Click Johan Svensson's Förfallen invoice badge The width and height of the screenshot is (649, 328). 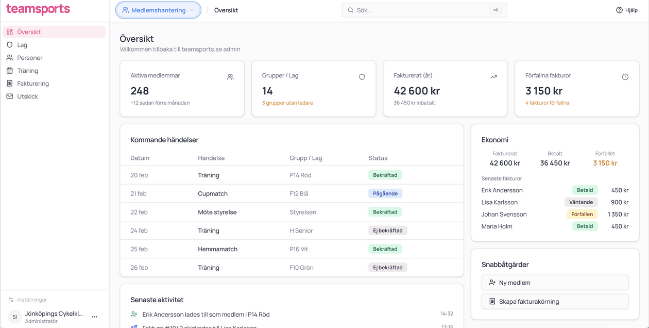click(582, 215)
